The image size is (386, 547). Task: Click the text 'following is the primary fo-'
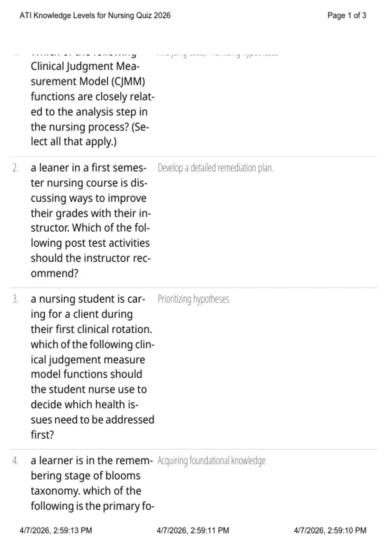click(93, 506)
